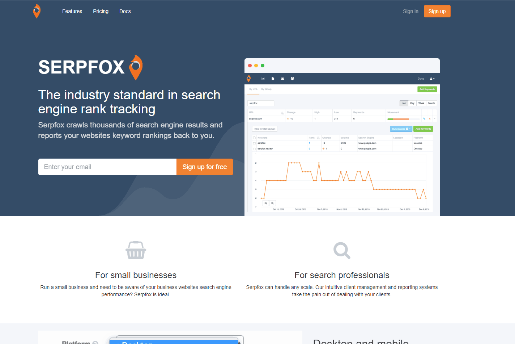
Task: Switch to By Group tab in preview
Action: point(267,89)
